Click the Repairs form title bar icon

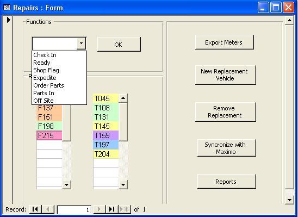[7, 8]
